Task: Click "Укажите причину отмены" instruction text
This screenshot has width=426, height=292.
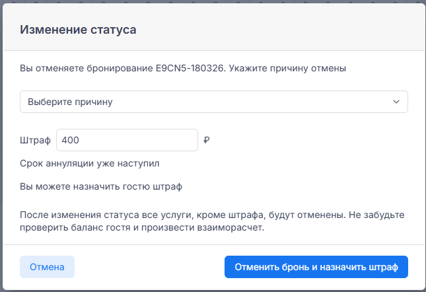Action: pyautogui.click(x=295, y=68)
